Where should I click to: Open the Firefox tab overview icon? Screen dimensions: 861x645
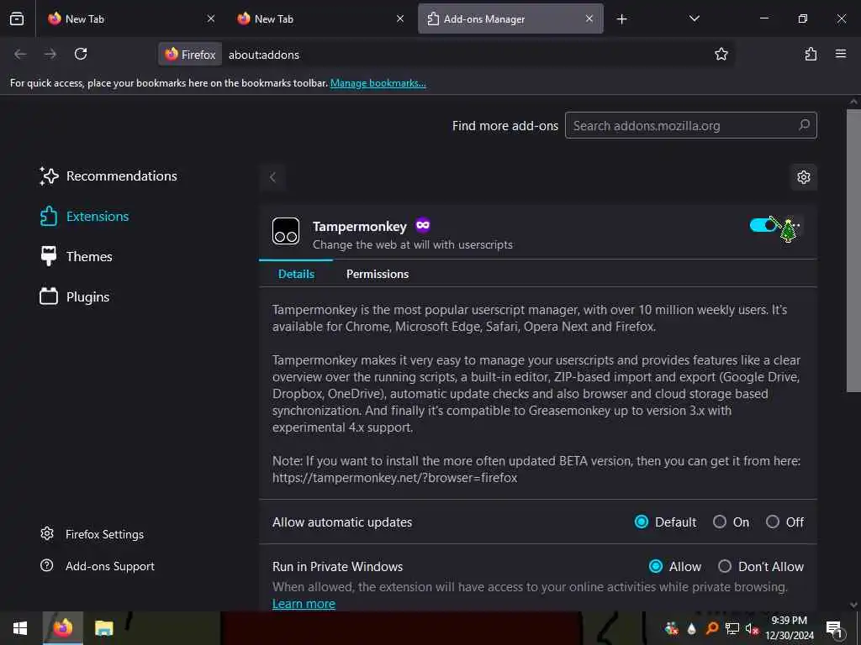click(17, 18)
